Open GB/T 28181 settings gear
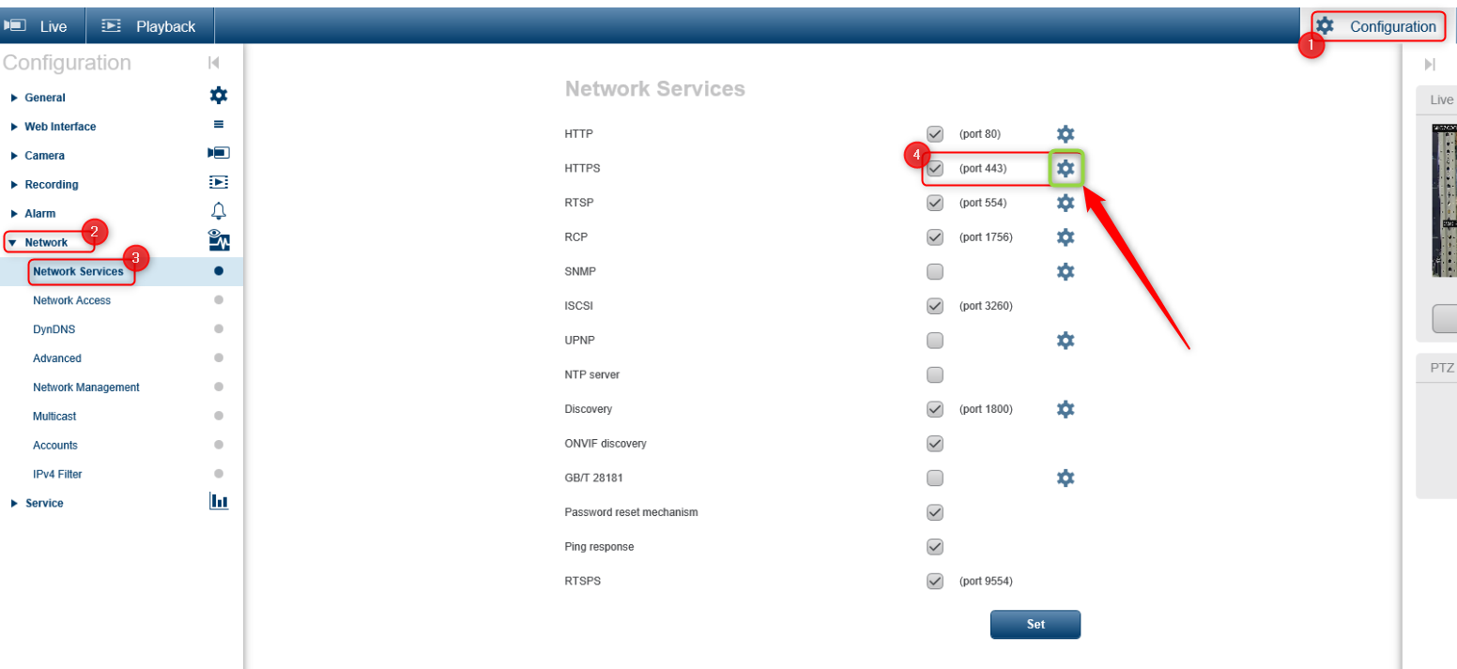The width and height of the screenshot is (1457, 669). (x=1066, y=478)
